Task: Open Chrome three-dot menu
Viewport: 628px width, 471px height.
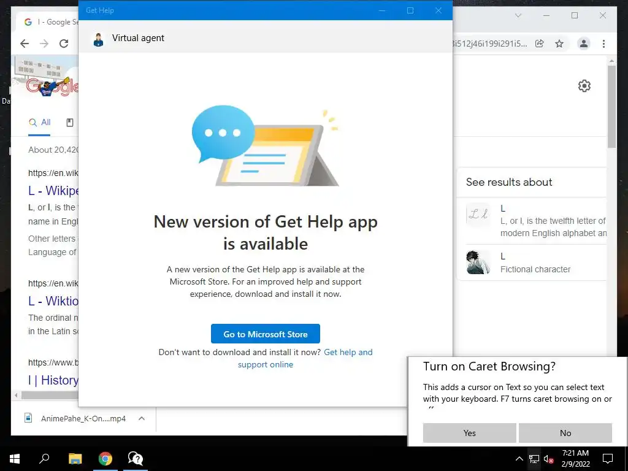Action: pyautogui.click(x=603, y=44)
